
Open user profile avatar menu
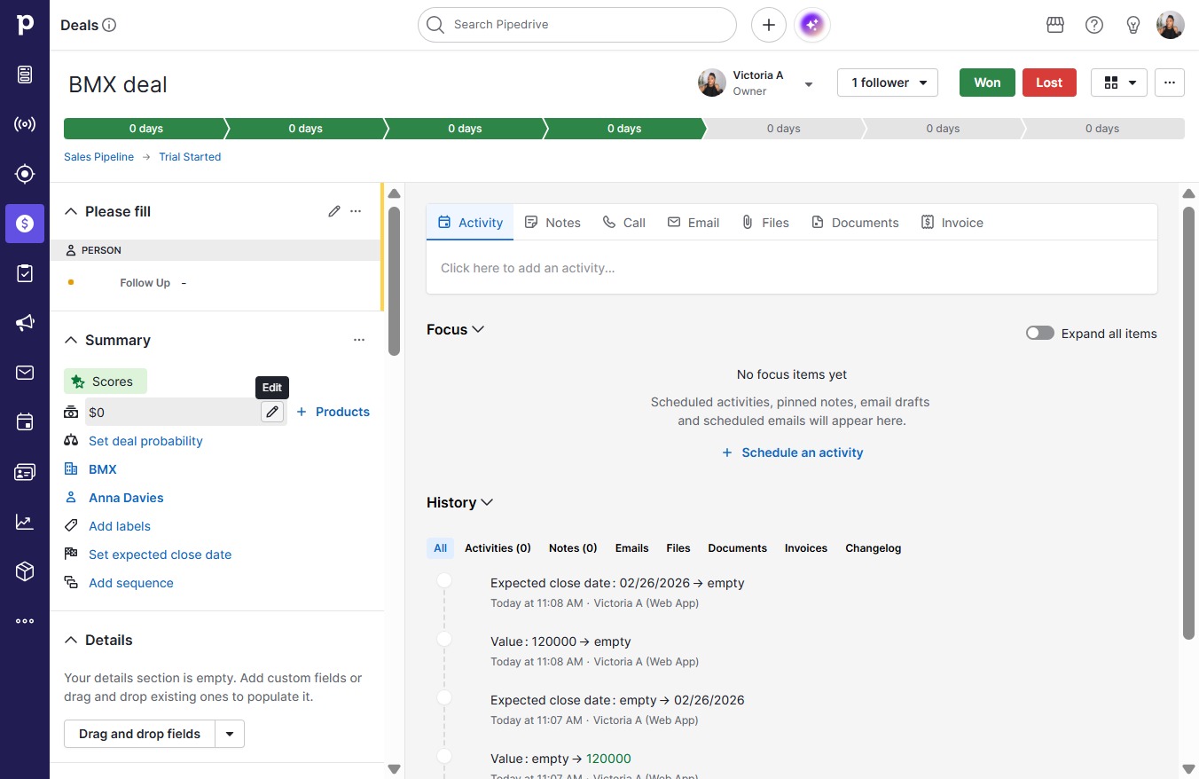pyautogui.click(x=1171, y=25)
